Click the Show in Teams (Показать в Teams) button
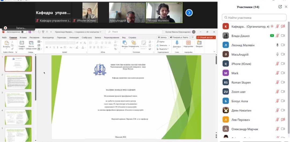Image resolution: width=290 pixels, height=142 pixels. [179, 37]
